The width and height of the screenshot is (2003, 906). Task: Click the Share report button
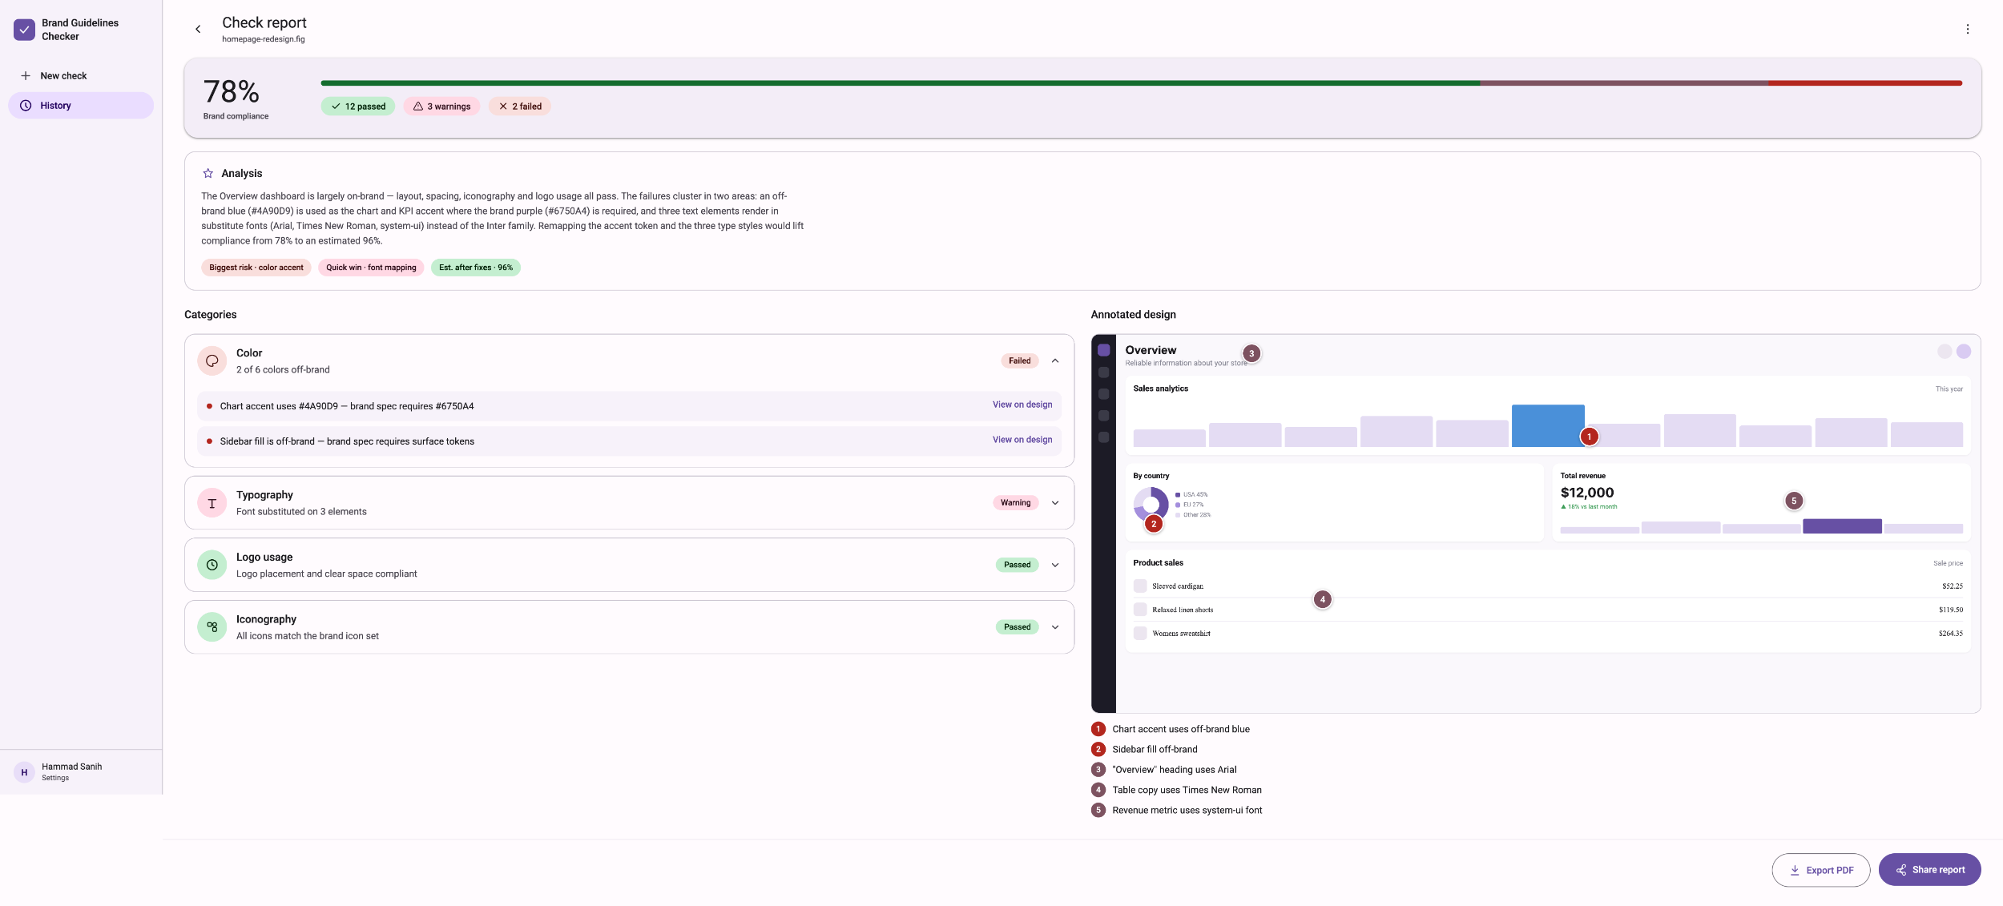click(1929, 870)
